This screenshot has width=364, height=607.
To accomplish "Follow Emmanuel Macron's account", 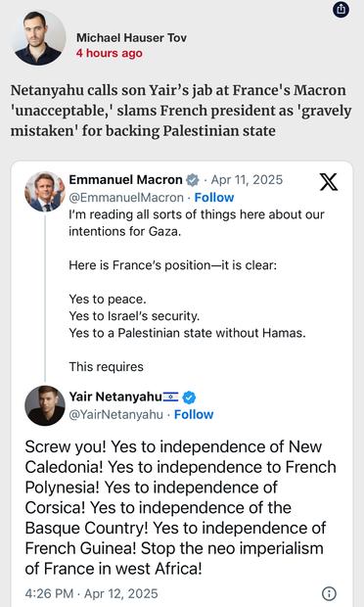I will pos(214,198).
